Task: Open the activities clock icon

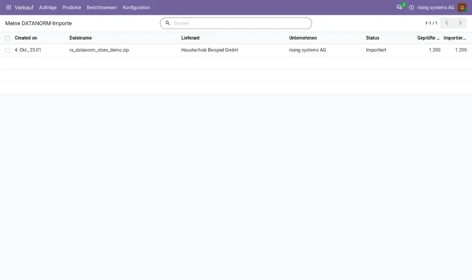Action: coord(412,7)
